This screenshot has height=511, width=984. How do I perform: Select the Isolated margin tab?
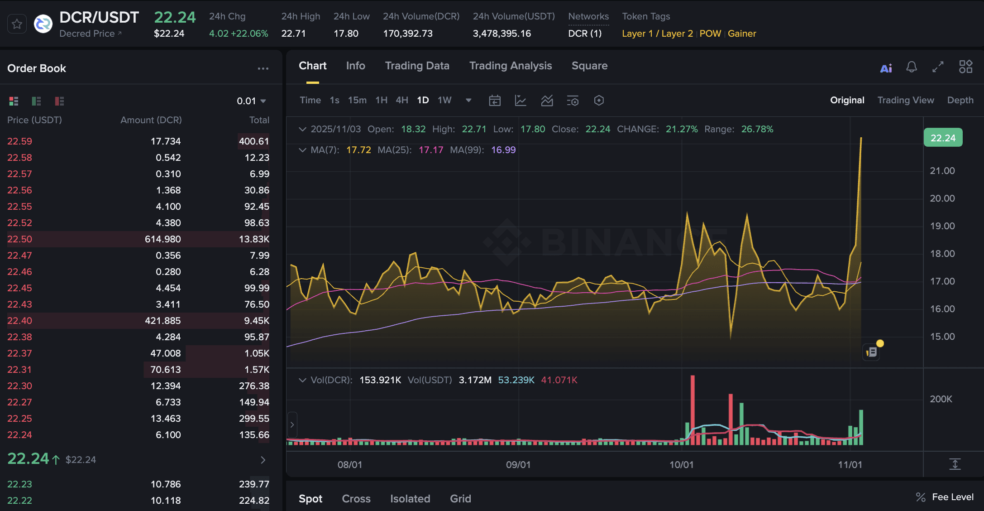pyautogui.click(x=410, y=498)
